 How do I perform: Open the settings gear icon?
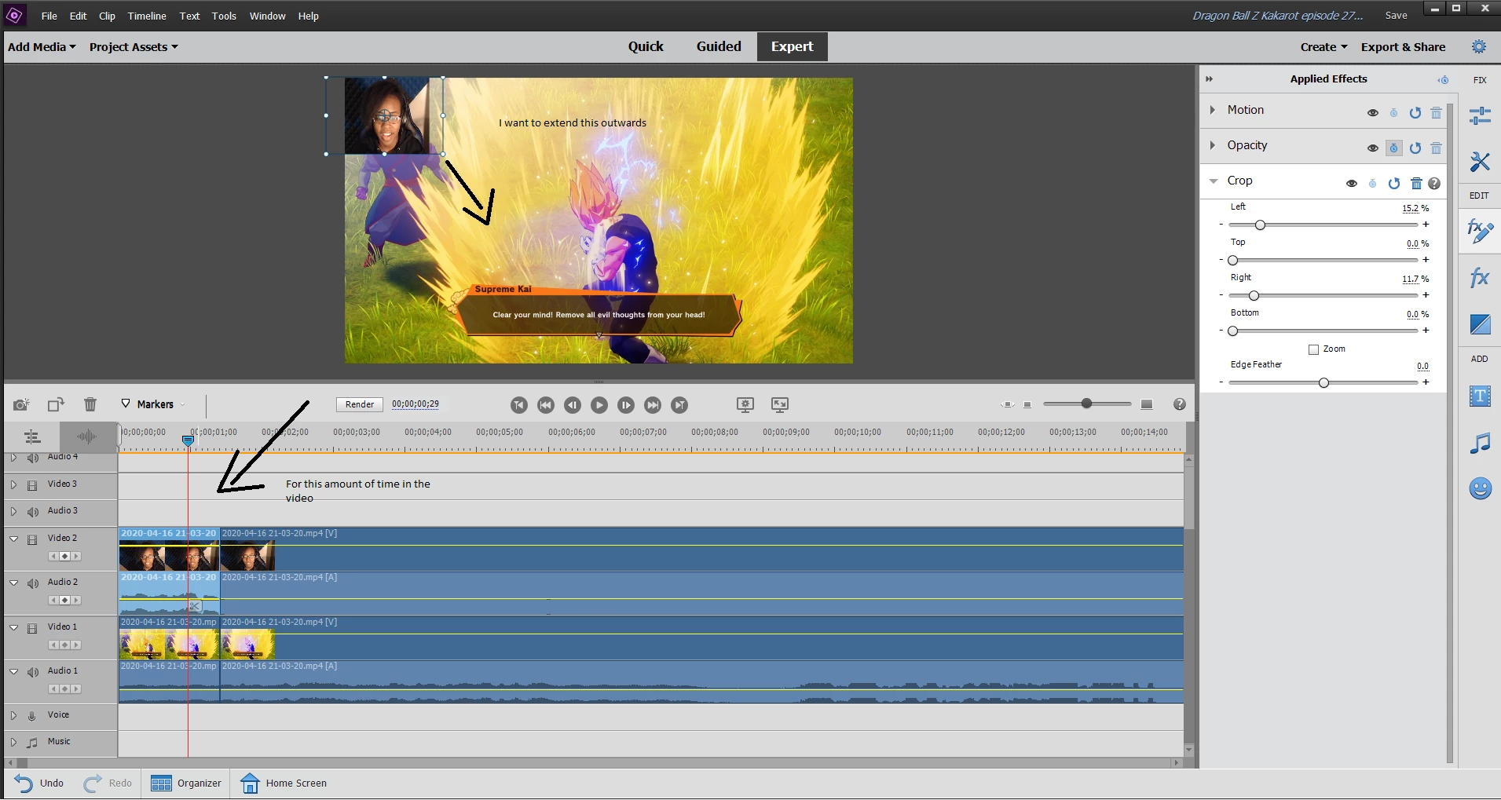click(x=1479, y=47)
